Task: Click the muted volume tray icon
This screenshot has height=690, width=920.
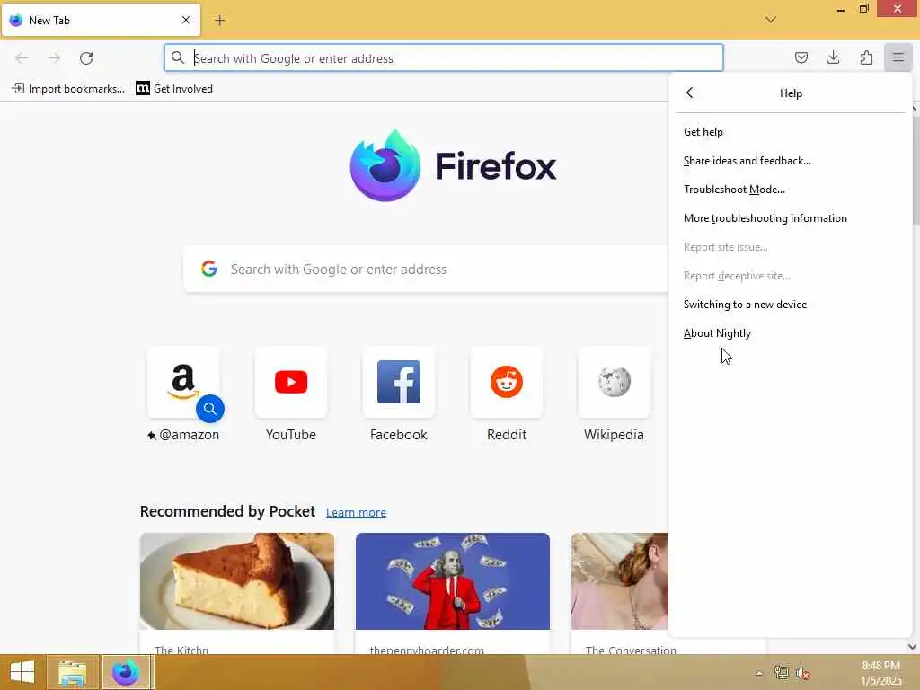Action: [803, 674]
